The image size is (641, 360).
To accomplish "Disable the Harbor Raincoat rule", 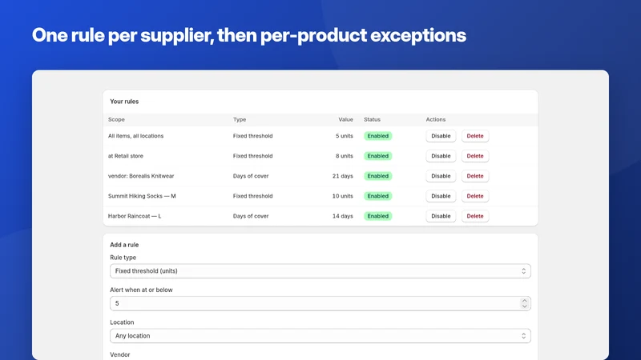I will [x=441, y=216].
